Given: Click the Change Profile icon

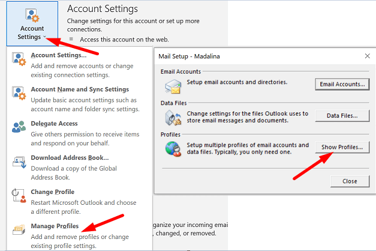Looking at the screenshot, I should (x=19, y=196).
